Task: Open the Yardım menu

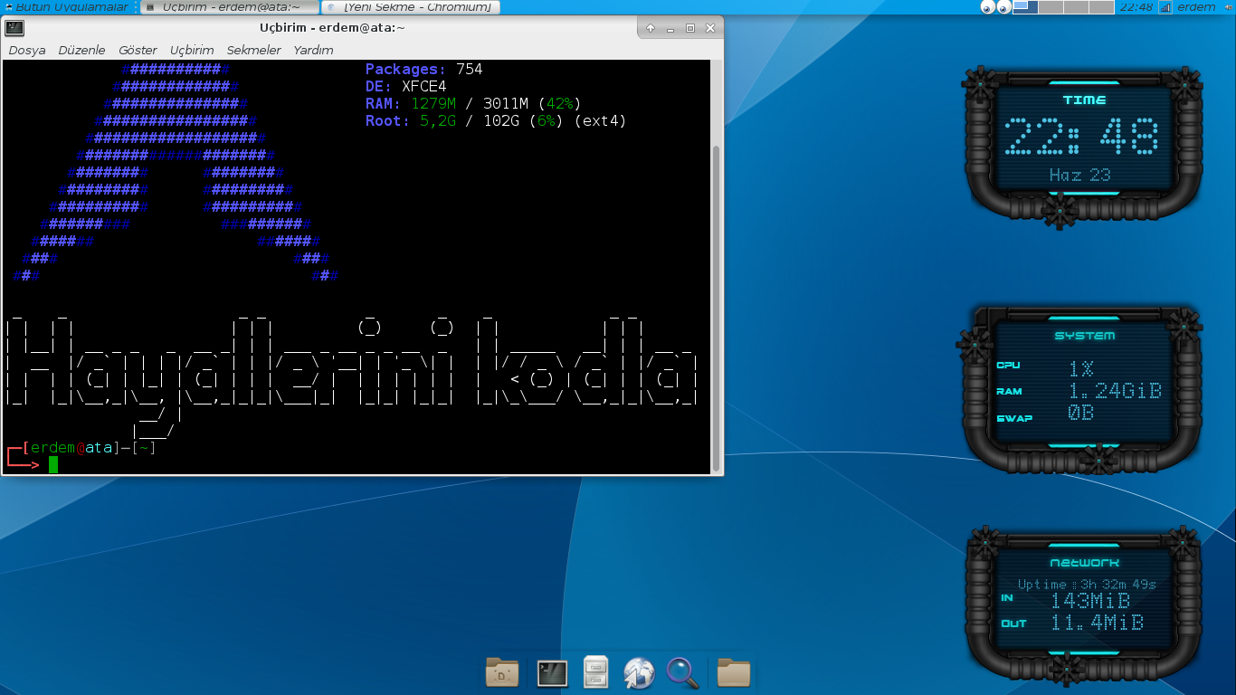Action: (x=313, y=50)
